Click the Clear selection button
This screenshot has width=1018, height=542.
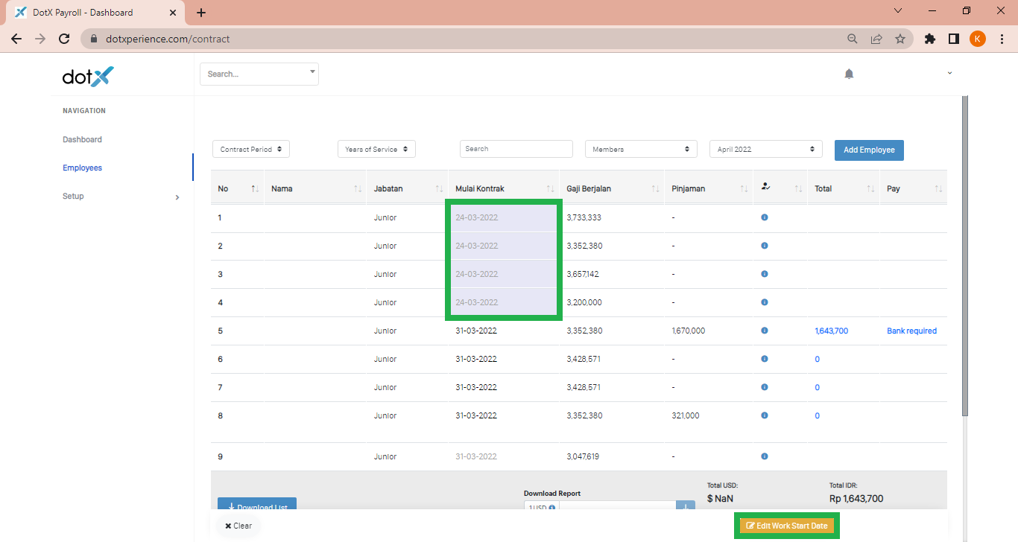pyautogui.click(x=238, y=526)
